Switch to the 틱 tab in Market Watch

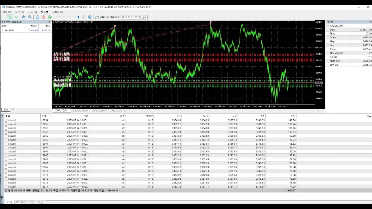click(x=13, y=110)
